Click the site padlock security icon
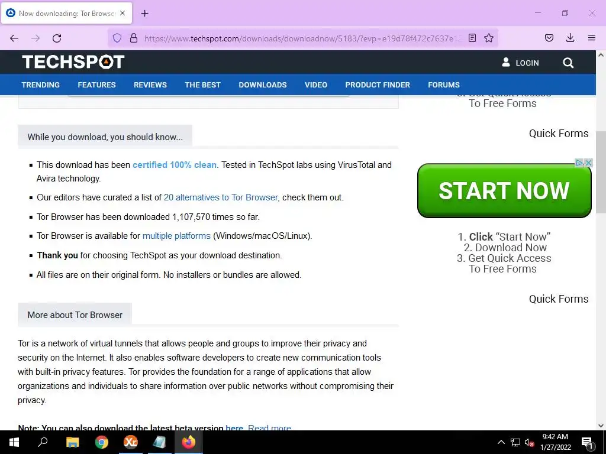Image resolution: width=606 pixels, height=454 pixels. coord(134,38)
